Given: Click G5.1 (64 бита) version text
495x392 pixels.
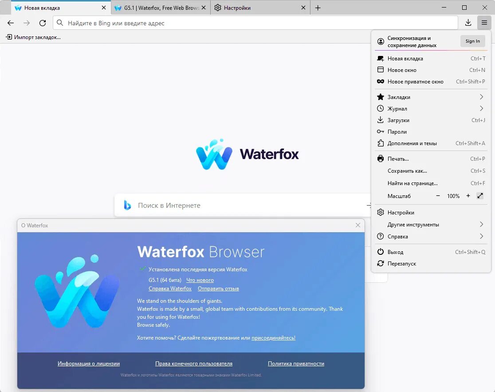Looking at the screenshot, I should coord(165,280).
